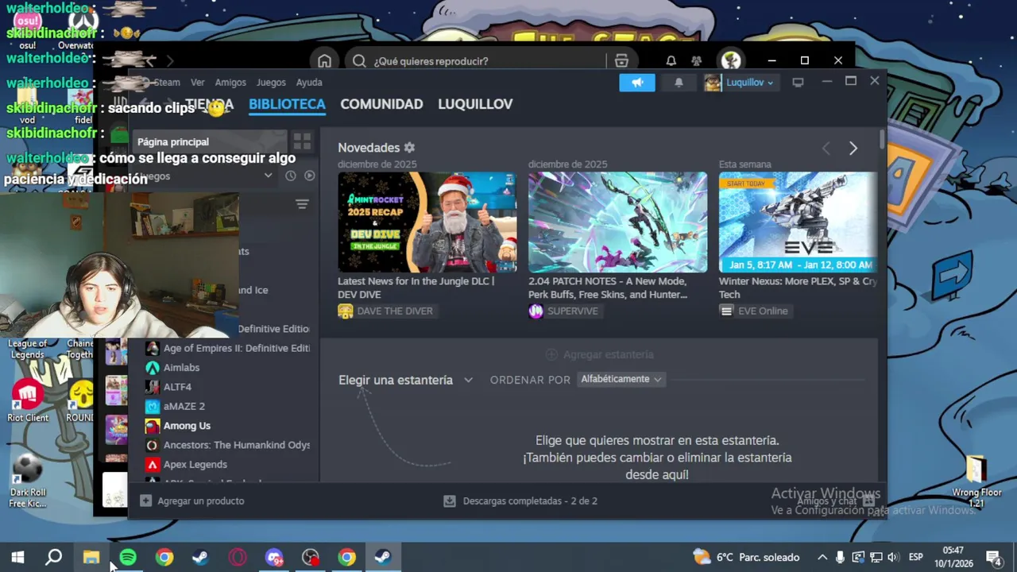
Task: Show previous Novedades items with left arrow
Action: coord(826,149)
